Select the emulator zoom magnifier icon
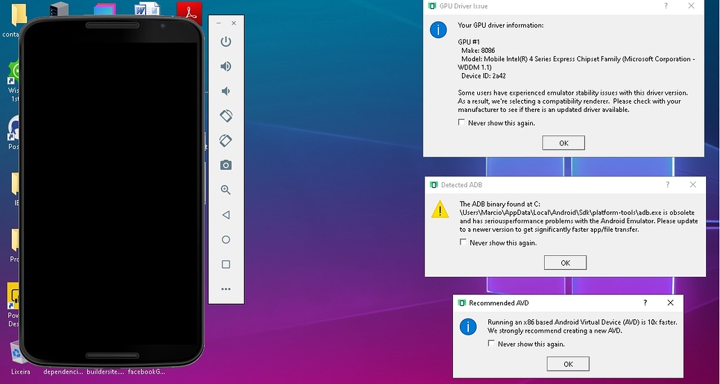 tap(225, 190)
